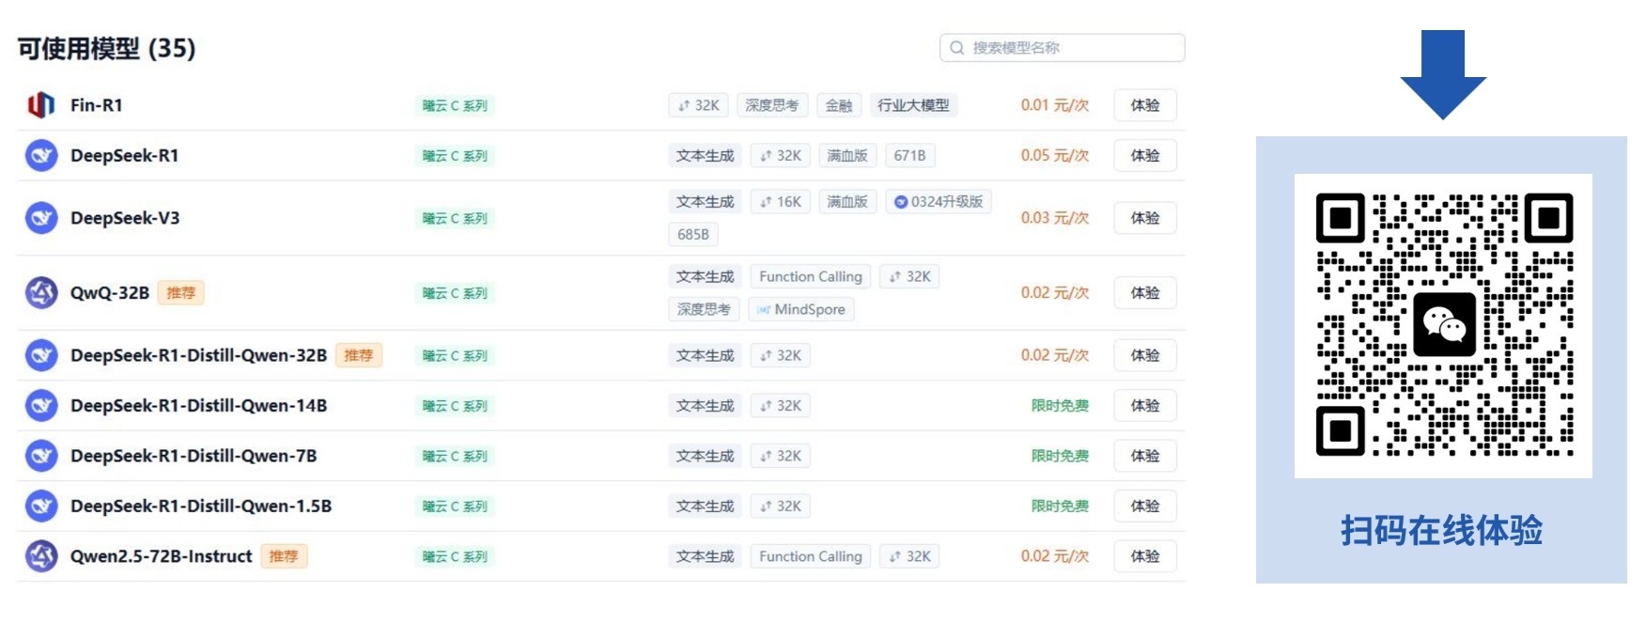Open the Fin-R1 model name
Viewport: 1645px width, 623px height.
97,105
